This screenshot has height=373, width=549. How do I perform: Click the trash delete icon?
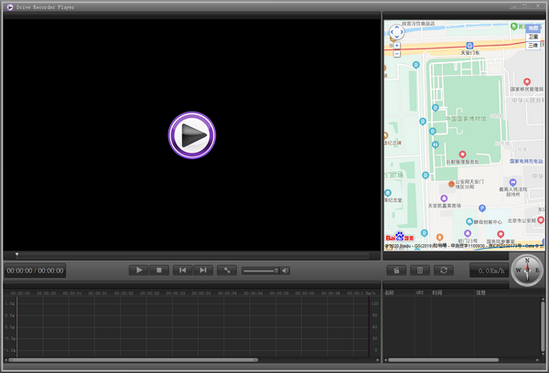tap(420, 270)
